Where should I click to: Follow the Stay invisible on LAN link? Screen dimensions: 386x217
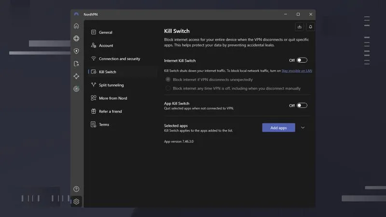(x=297, y=71)
